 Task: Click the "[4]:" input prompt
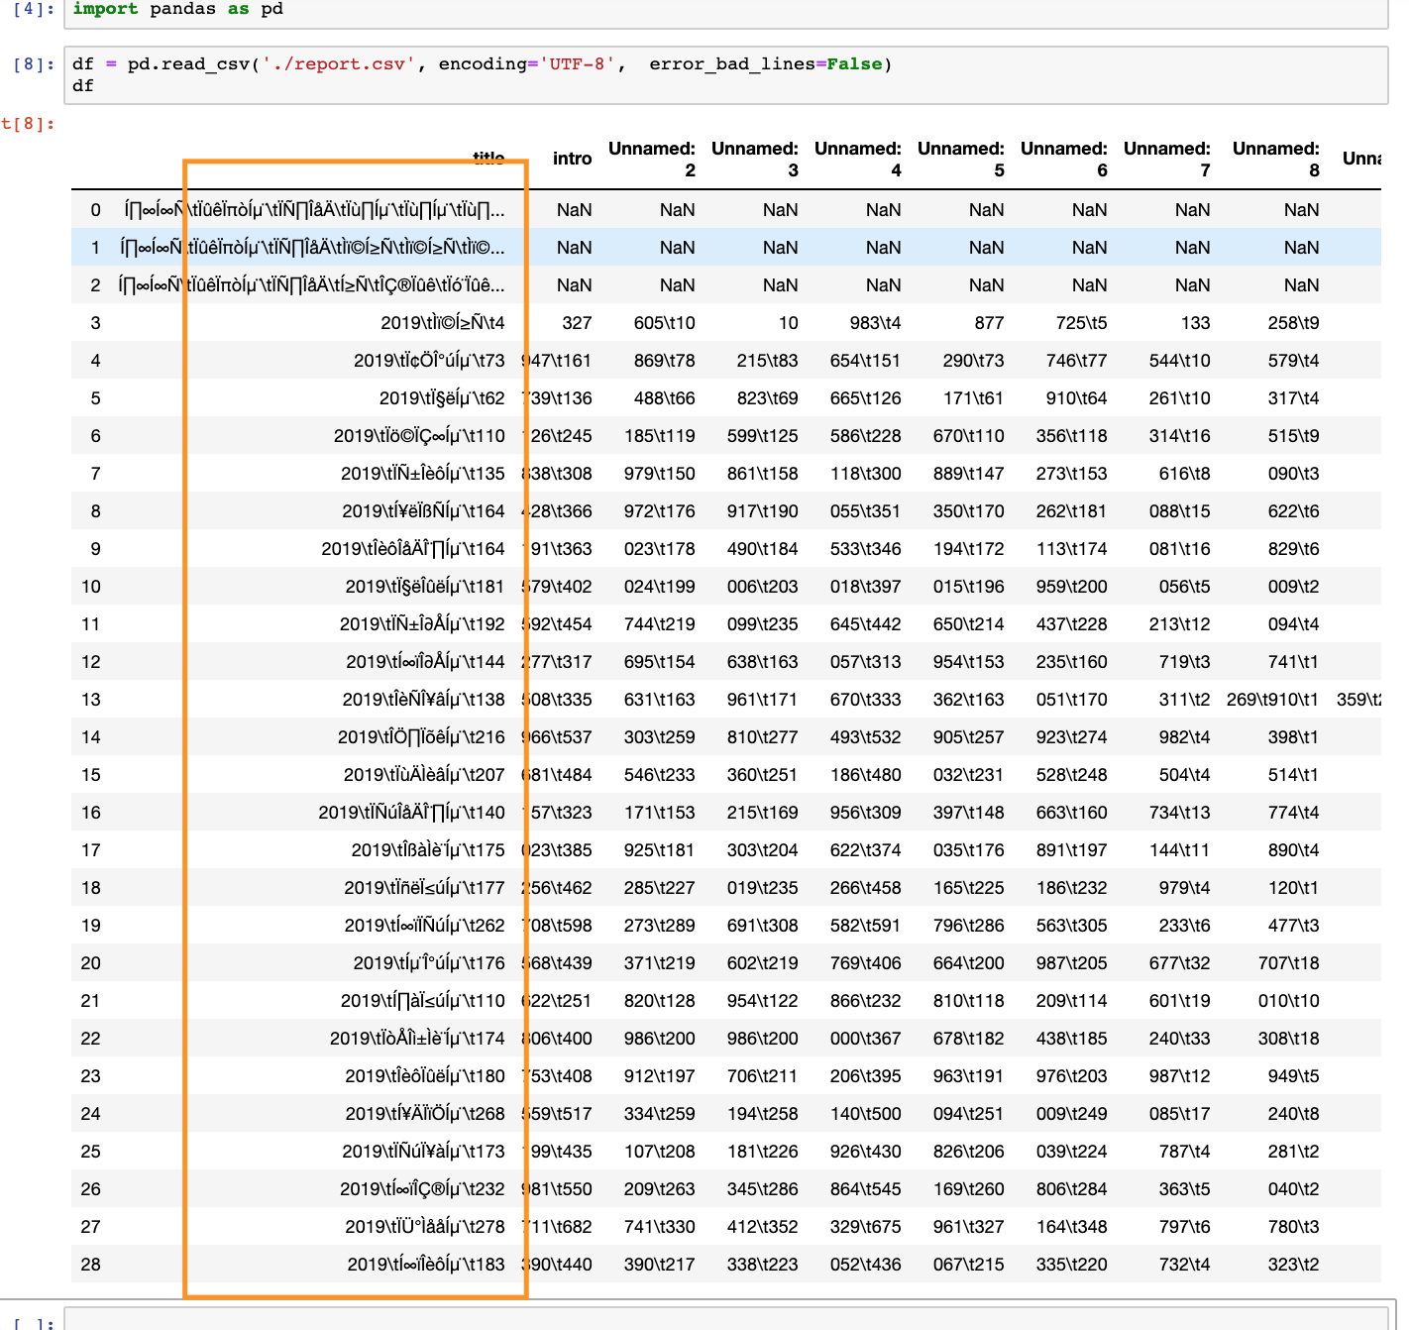(34, 9)
